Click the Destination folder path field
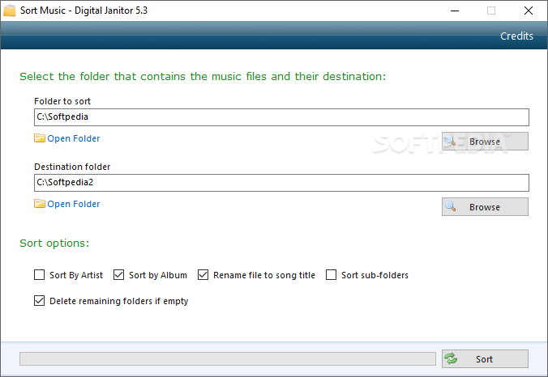This screenshot has width=548, height=377. tap(281, 183)
